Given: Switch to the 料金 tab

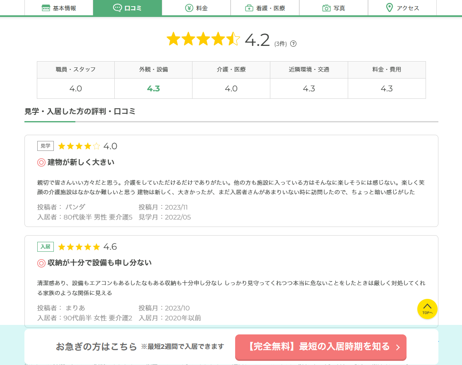Looking at the screenshot, I should click(196, 8).
